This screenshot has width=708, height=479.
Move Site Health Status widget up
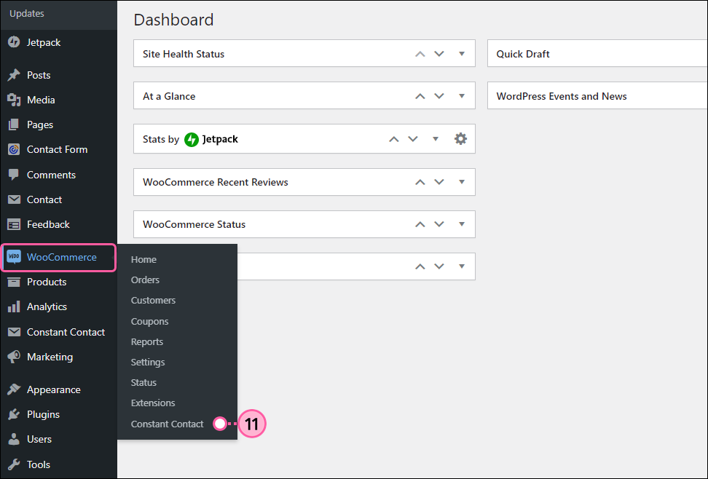click(x=420, y=54)
